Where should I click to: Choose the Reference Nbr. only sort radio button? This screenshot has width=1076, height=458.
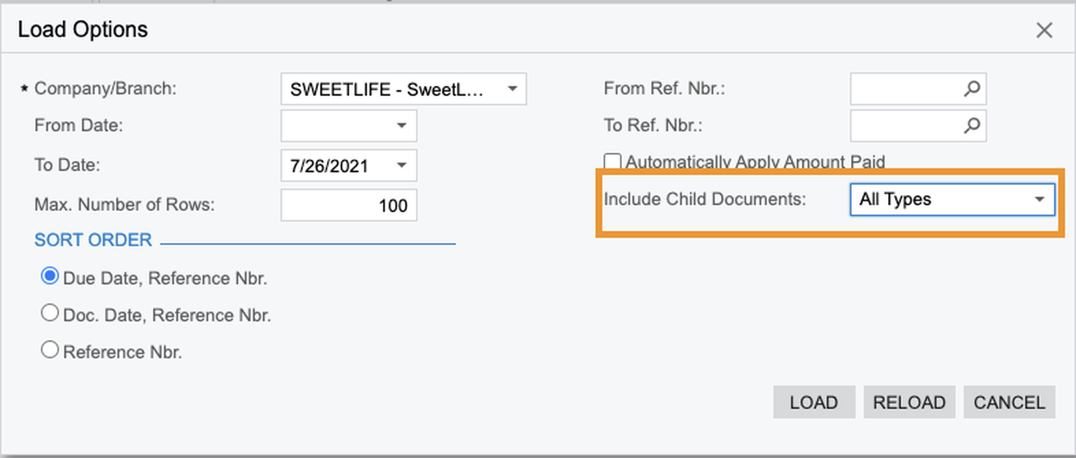pos(50,350)
